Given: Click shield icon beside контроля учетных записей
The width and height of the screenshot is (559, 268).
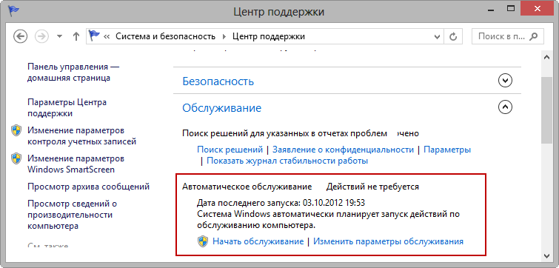Looking at the screenshot, I should [16, 130].
